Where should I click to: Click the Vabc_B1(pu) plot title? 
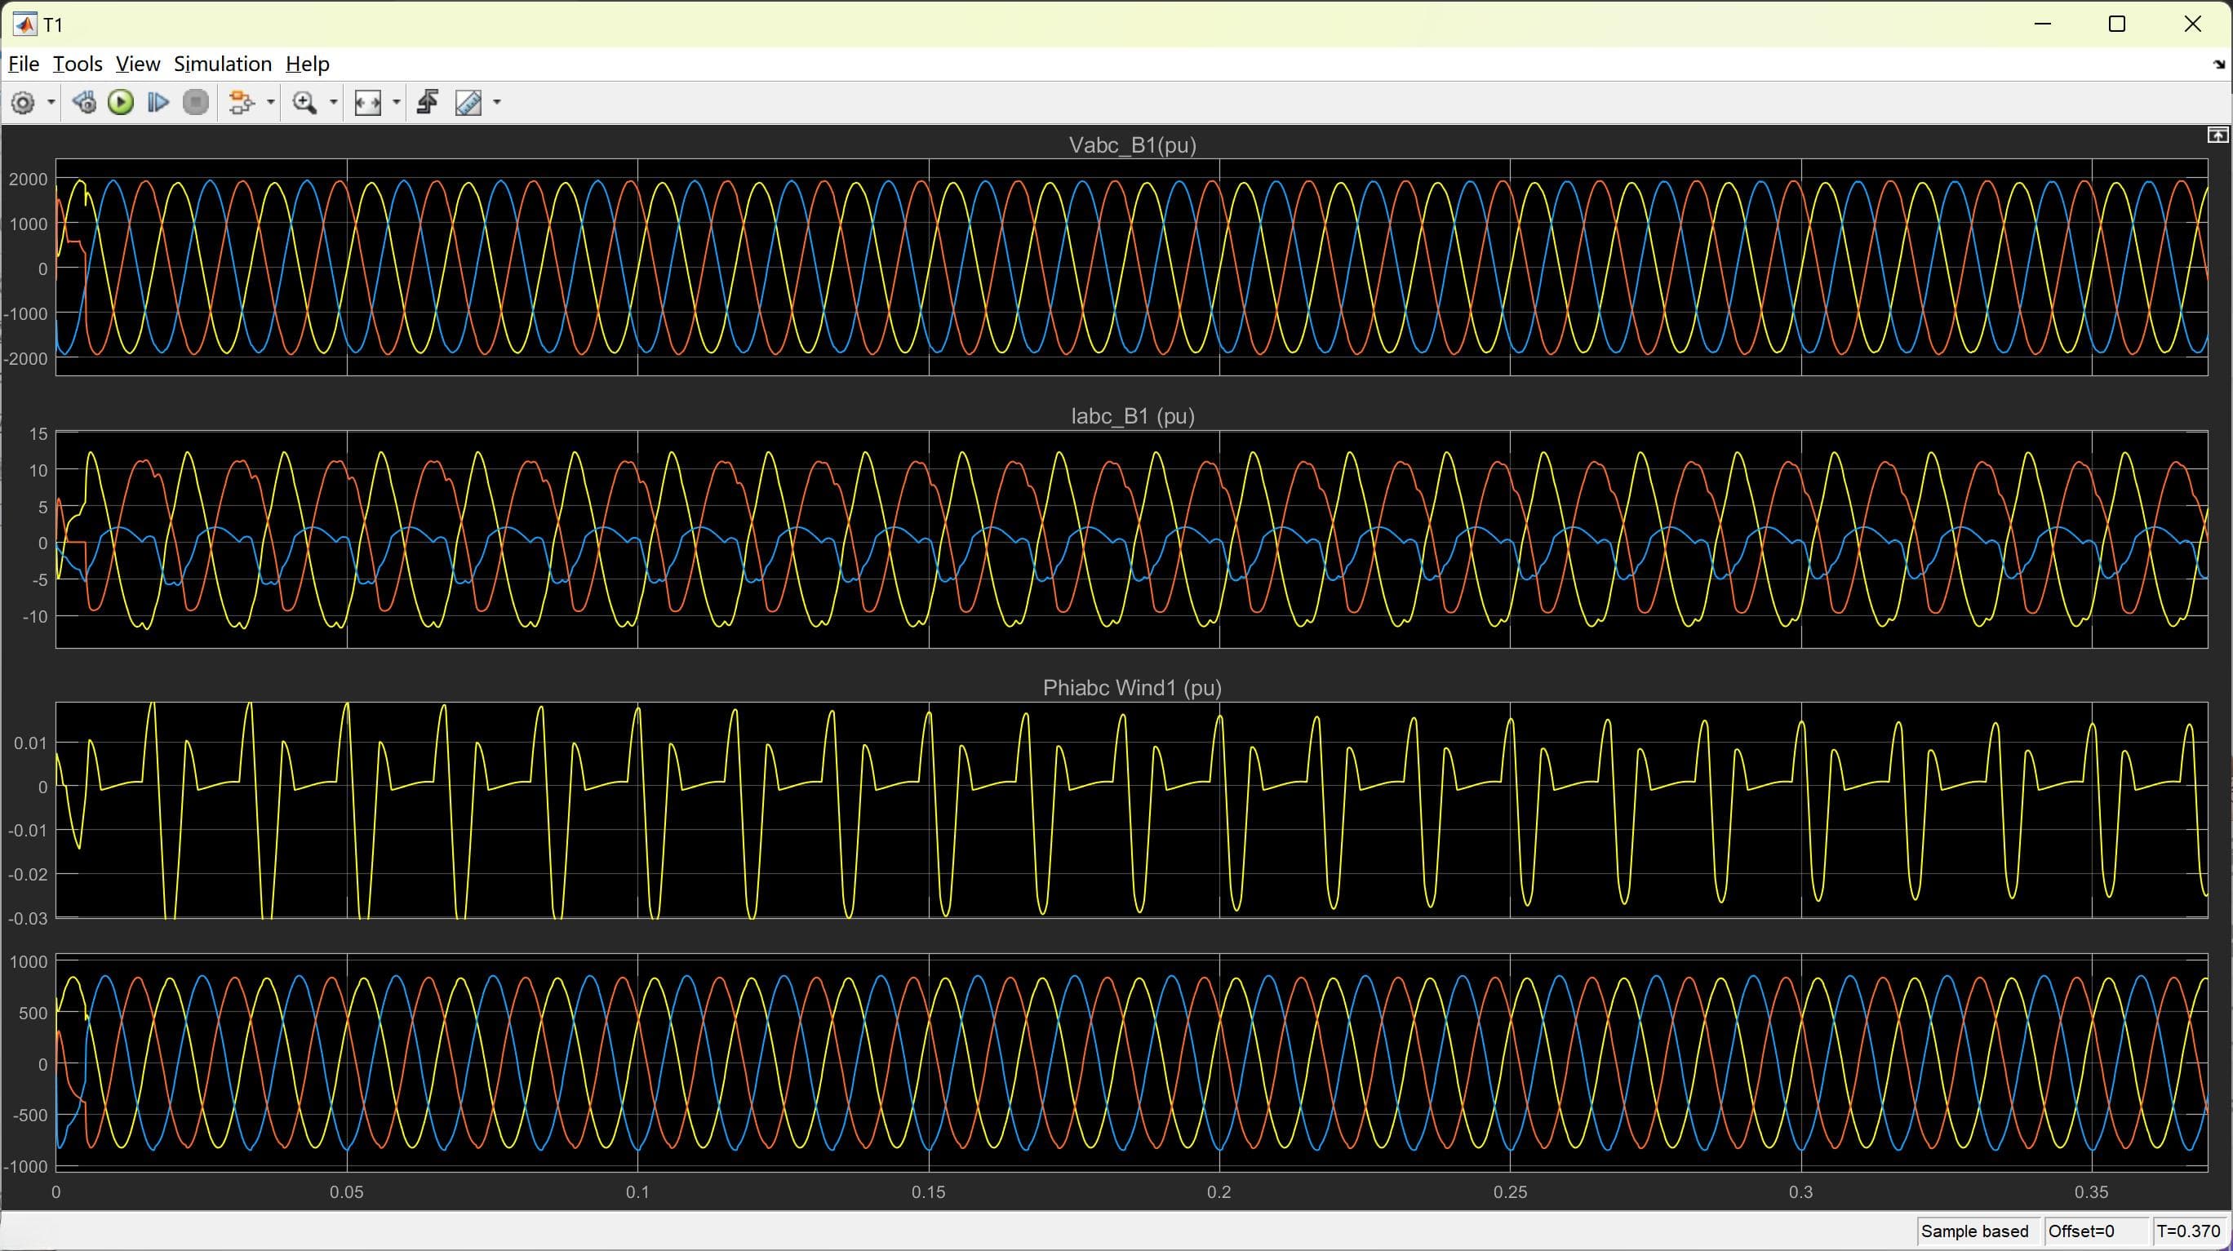coord(1132,144)
